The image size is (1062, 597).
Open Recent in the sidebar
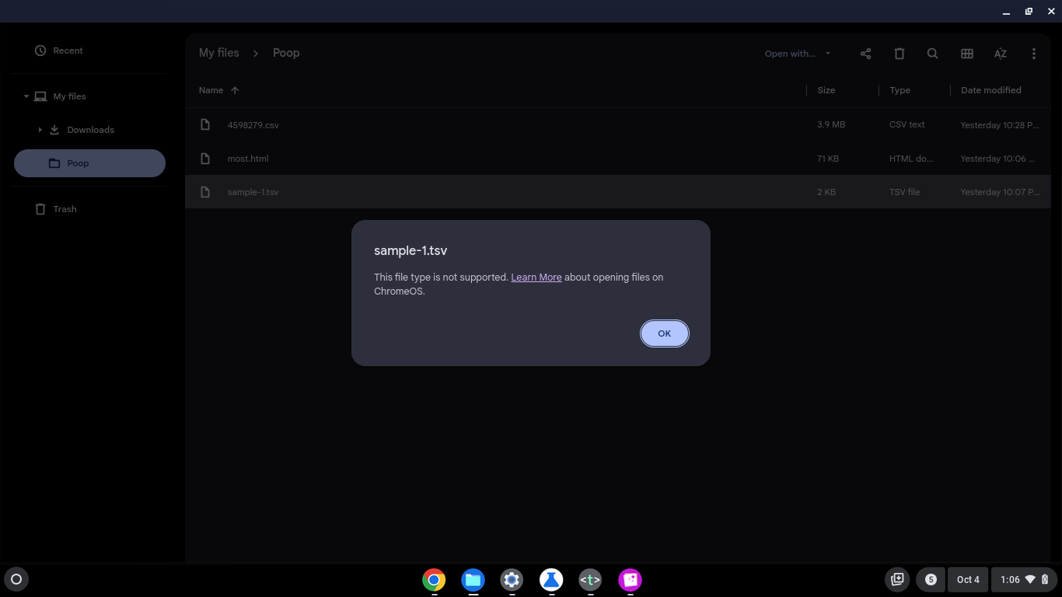pyautogui.click(x=68, y=51)
